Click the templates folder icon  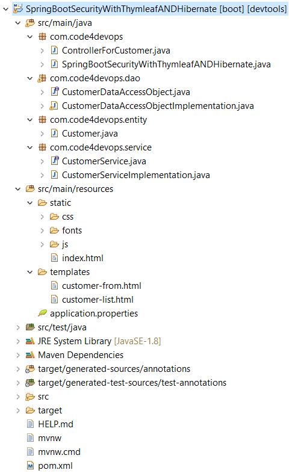coord(42,272)
